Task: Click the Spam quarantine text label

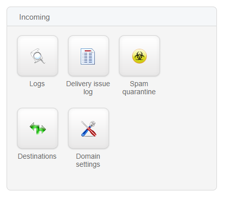Action: 139,88
